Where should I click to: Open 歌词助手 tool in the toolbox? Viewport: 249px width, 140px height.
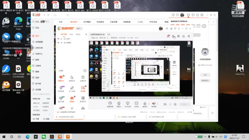(83, 99)
